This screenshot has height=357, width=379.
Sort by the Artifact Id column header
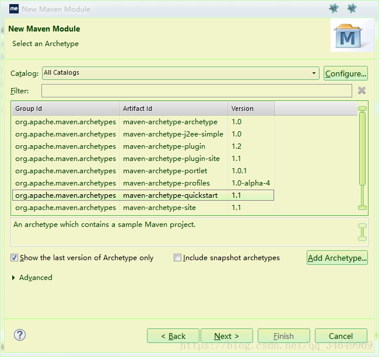(173, 108)
